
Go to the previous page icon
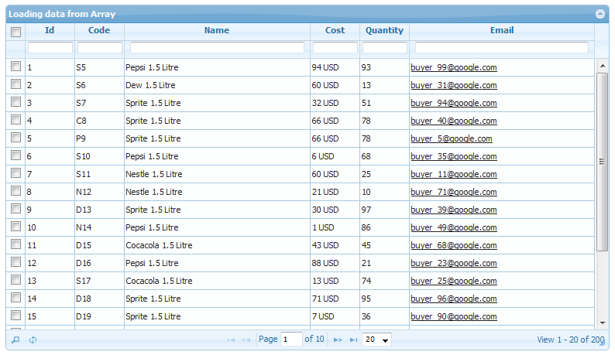[x=246, y=340]
